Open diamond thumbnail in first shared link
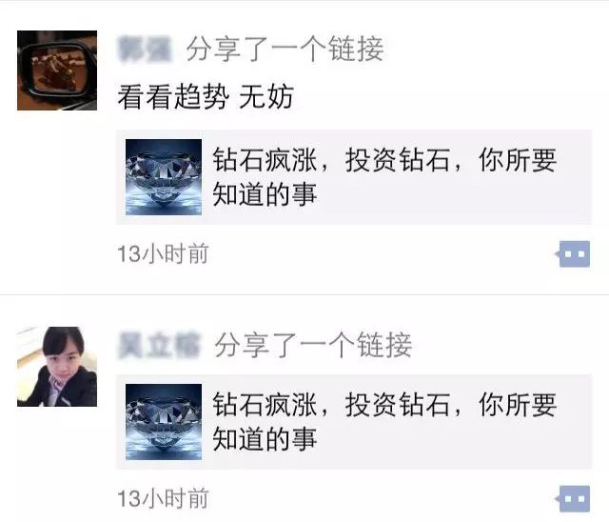 click(x=164, y=177)
